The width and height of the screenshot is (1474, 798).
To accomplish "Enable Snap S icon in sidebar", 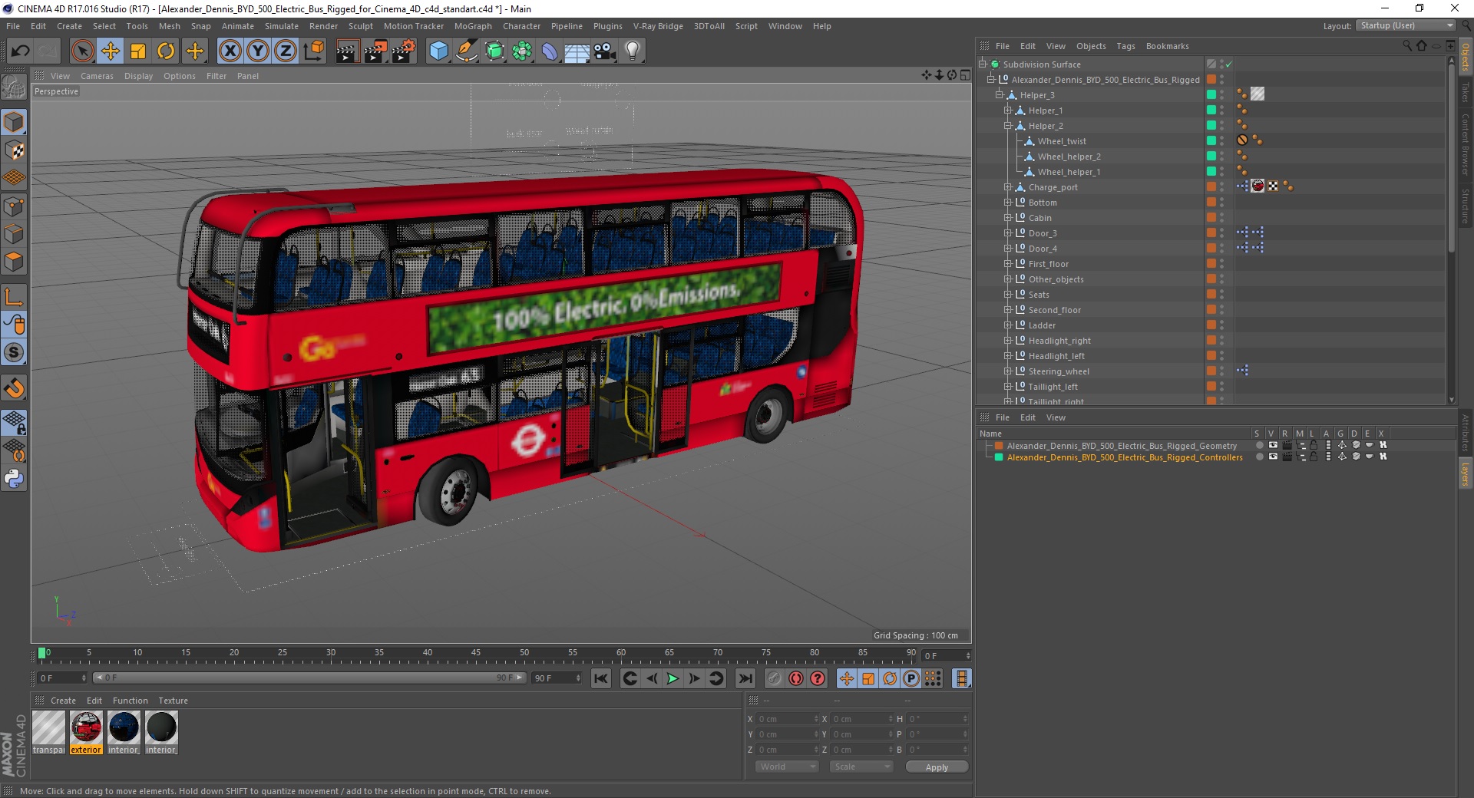I will tap(14, 353).
